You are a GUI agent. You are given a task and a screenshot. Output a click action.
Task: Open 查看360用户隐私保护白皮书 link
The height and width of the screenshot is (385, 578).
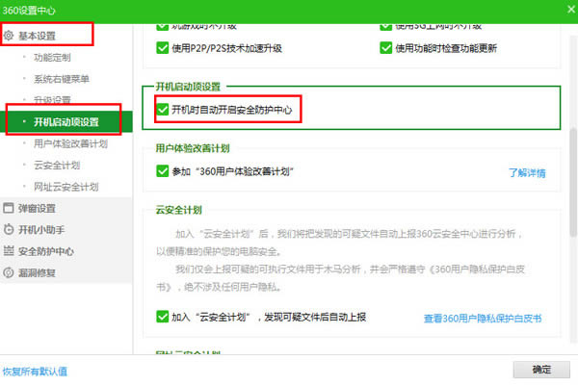pos(483,318)
